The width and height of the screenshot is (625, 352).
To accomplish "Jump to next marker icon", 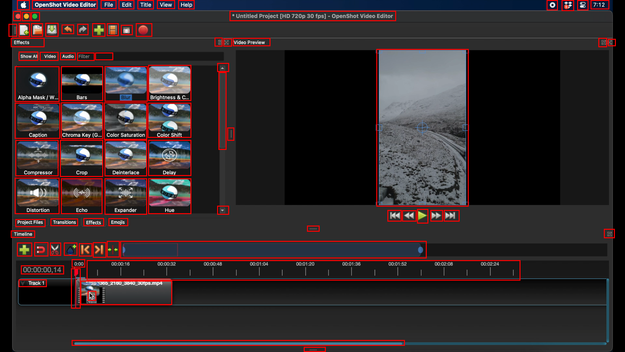I will pos(99,250).
